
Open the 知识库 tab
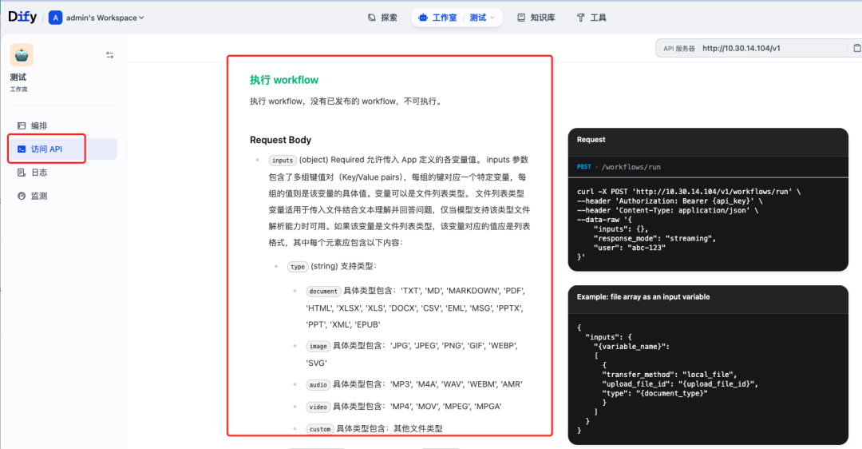[x=536, y=18]
